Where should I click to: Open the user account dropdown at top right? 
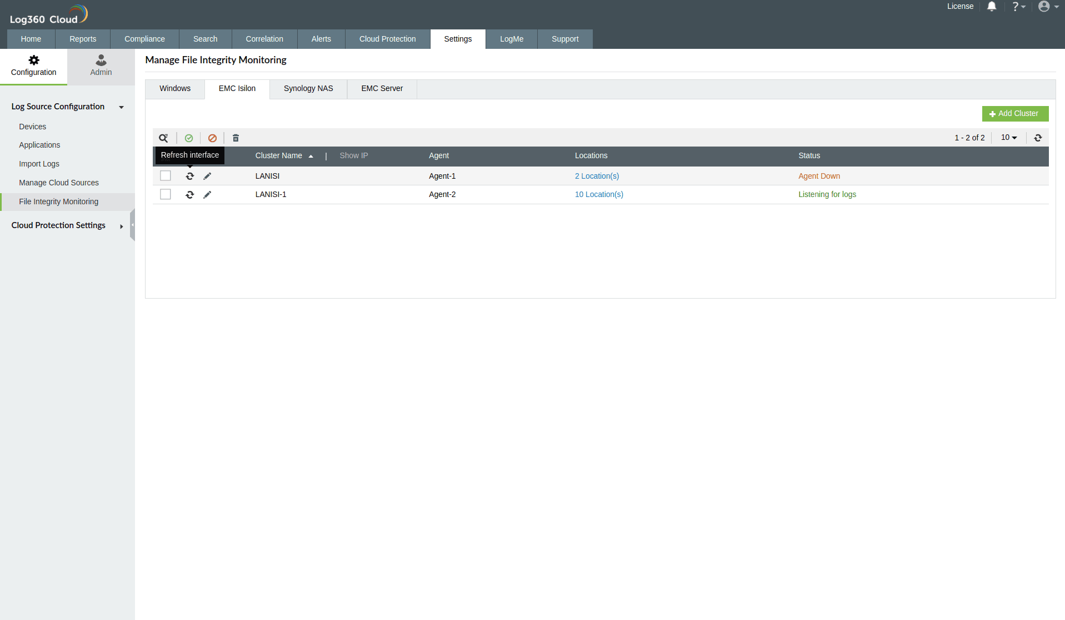(x=1047, y=7)
